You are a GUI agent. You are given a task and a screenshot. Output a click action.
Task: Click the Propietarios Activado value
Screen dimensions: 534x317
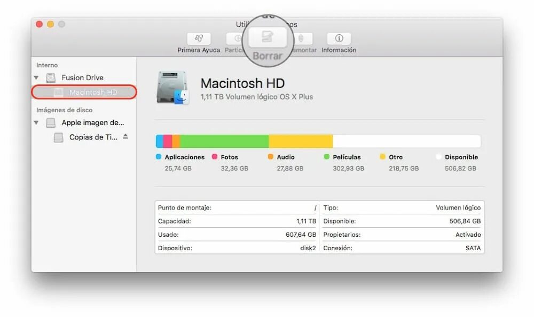click(x=468, y=235)
